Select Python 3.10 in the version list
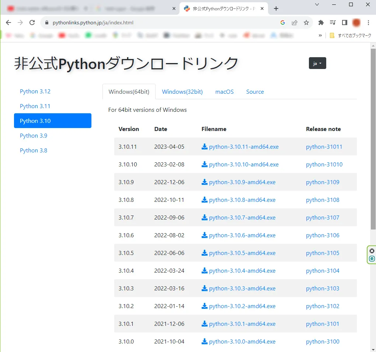This screenshot has height=352, width=376. (53, 121)
